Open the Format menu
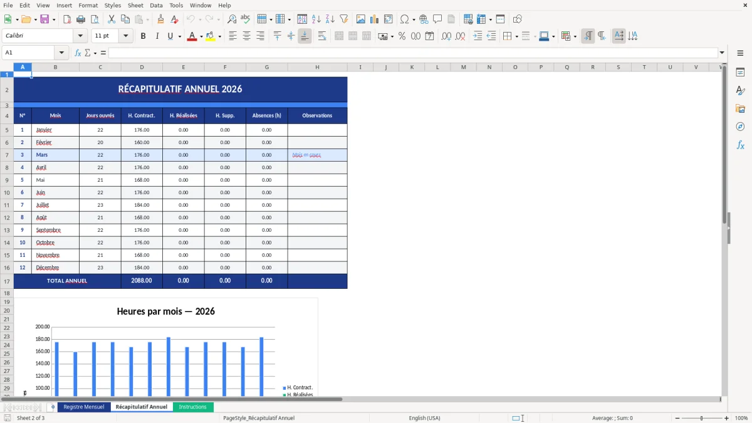The width and height of the screenshot is (752, 423). pyautogui.click(x=88, y=5)
